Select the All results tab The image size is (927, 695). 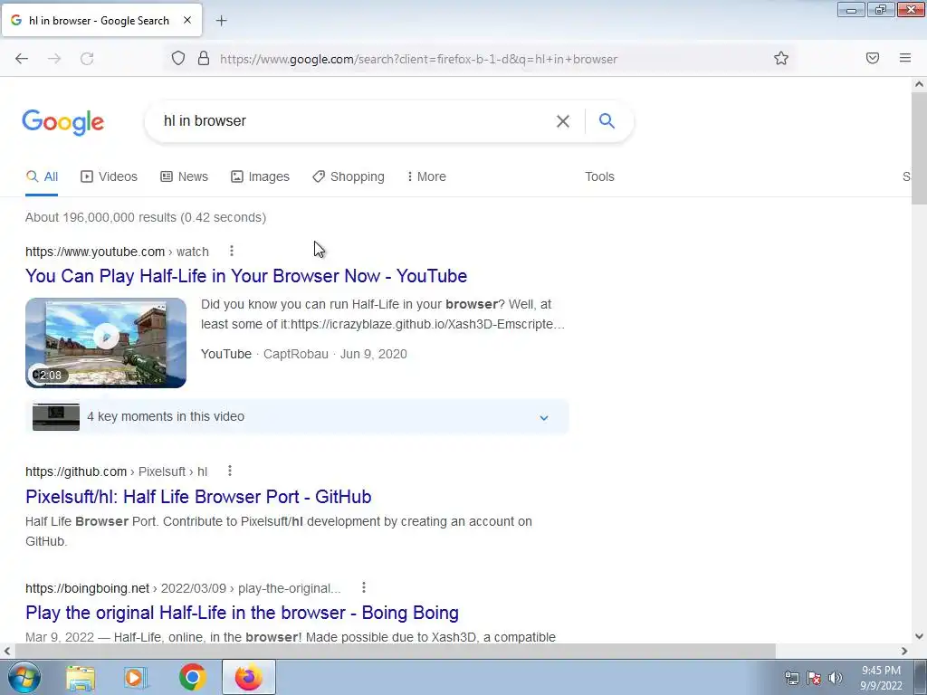pyautogui.click(x=42, y=176)
